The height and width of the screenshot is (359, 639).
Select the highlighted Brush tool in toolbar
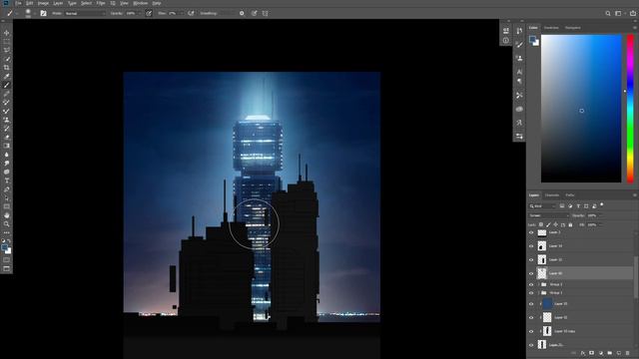click(x=7, y=85)
